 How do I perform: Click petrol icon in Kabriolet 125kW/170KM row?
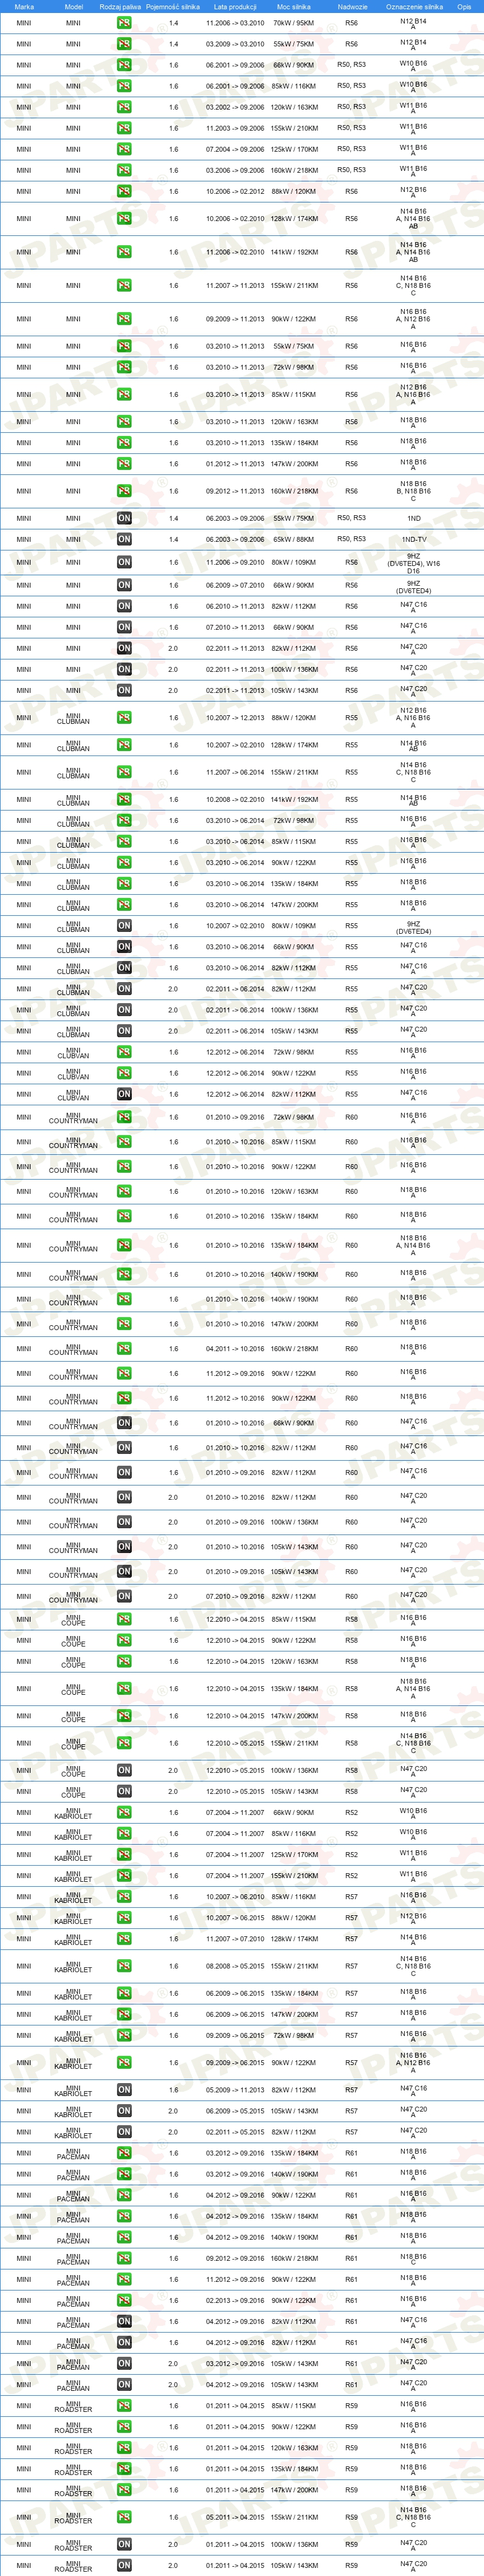point(124,1855)
